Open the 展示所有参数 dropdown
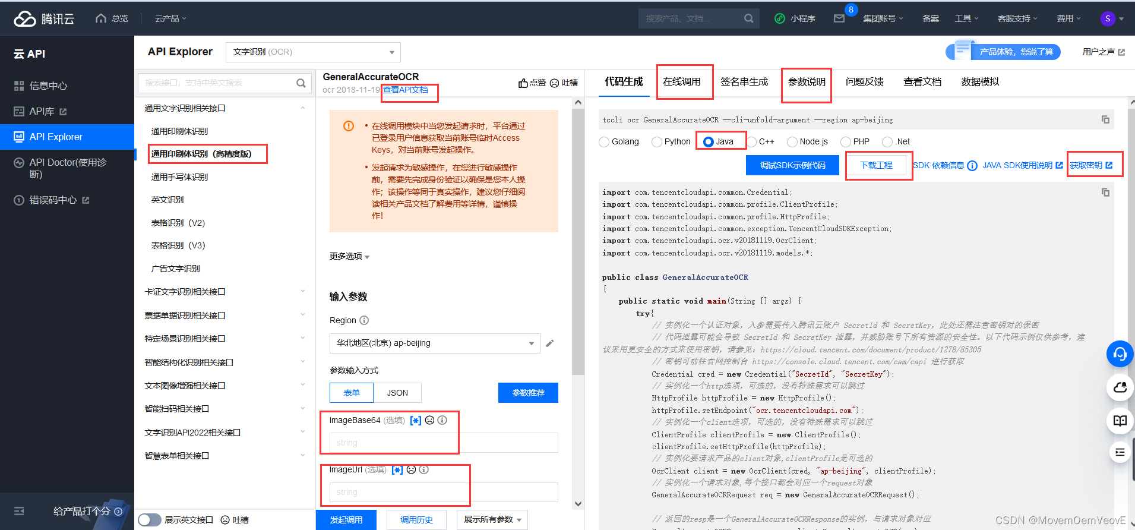This screenshot has width=1135, height=530. 492,520
